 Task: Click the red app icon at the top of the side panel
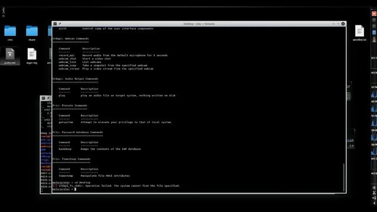point(374,14)
